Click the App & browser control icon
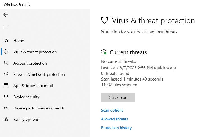Image resolution: width=202 pixels, height=137 pixels. (6, 86)
